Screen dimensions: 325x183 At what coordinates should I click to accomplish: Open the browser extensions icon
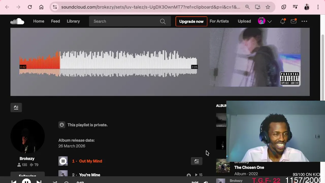coord(284,7)
